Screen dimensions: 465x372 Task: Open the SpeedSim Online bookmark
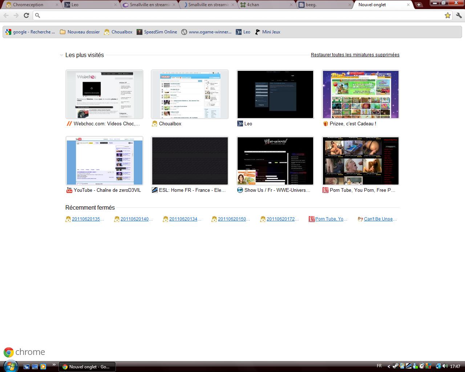tap(157, 32)
